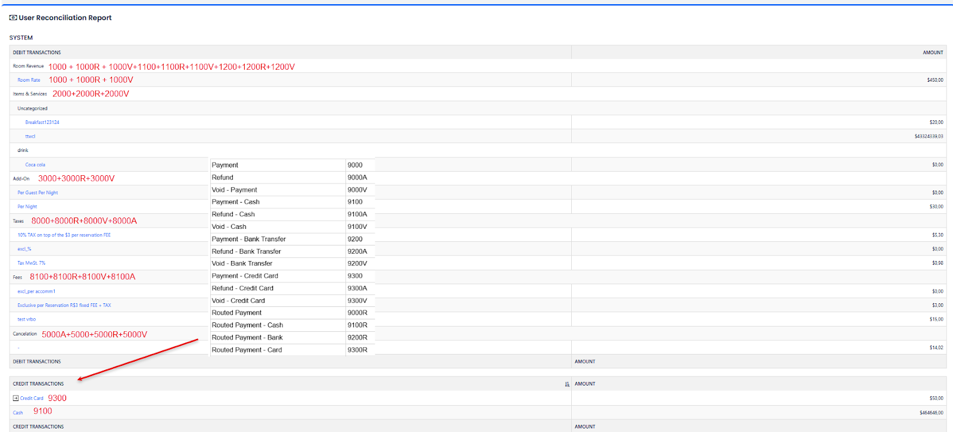Image resolution: width=953 pixels, height=432 pixels.
Task: Click the top Debit Transactions column header
Action: click(x=37, y=52)
